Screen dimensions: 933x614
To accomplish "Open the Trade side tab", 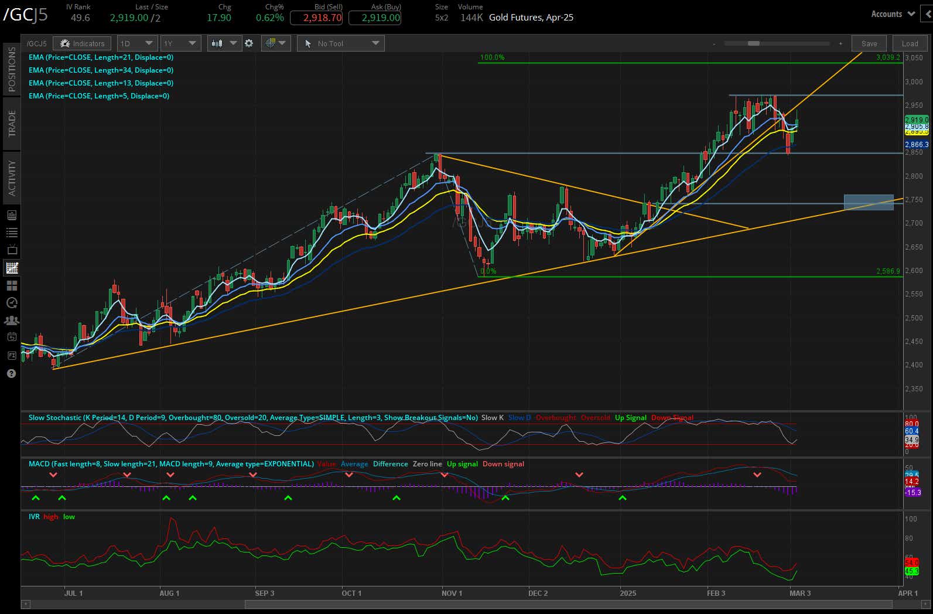I will pyautogui.click(x=12, y=124).
